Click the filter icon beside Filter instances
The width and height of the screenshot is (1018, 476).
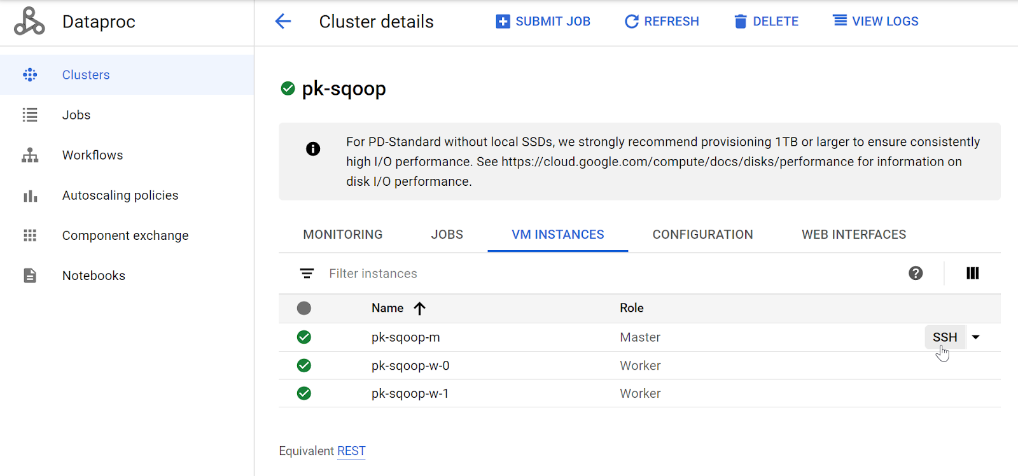307,274
